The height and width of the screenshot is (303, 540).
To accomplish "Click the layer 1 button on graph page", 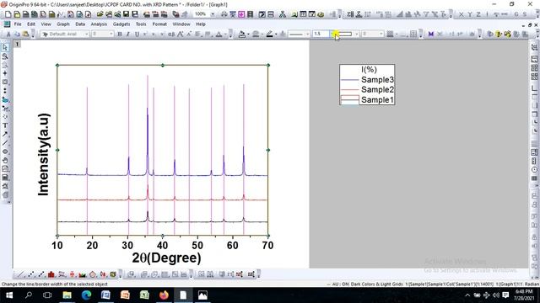I will click(17, 45).
